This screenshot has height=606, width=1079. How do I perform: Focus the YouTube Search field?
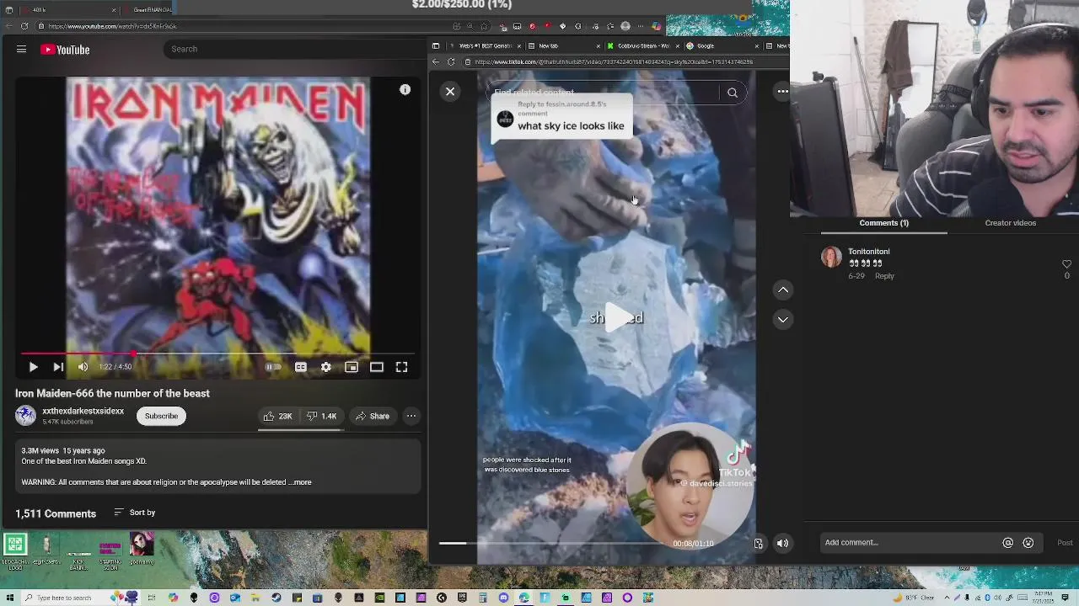pyautogui.click(x=295, y=49)
